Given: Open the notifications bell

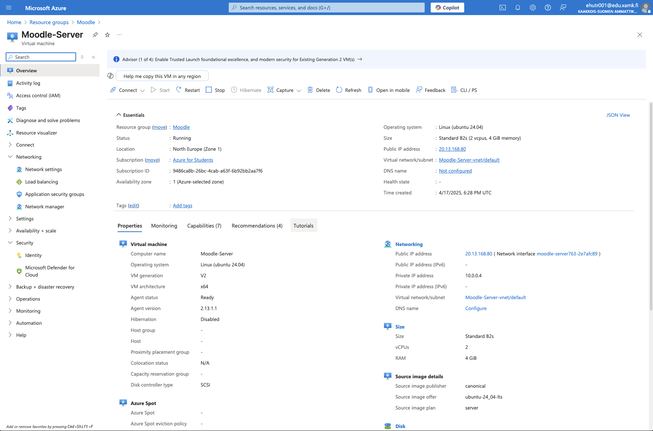Looking at the screenshot, I should (x=517, y=8).
